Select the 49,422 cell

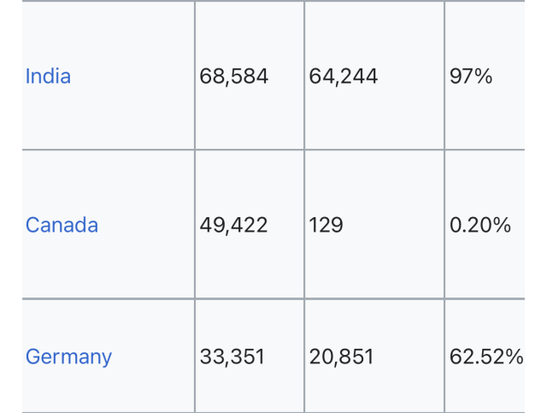tap(233, 226)
